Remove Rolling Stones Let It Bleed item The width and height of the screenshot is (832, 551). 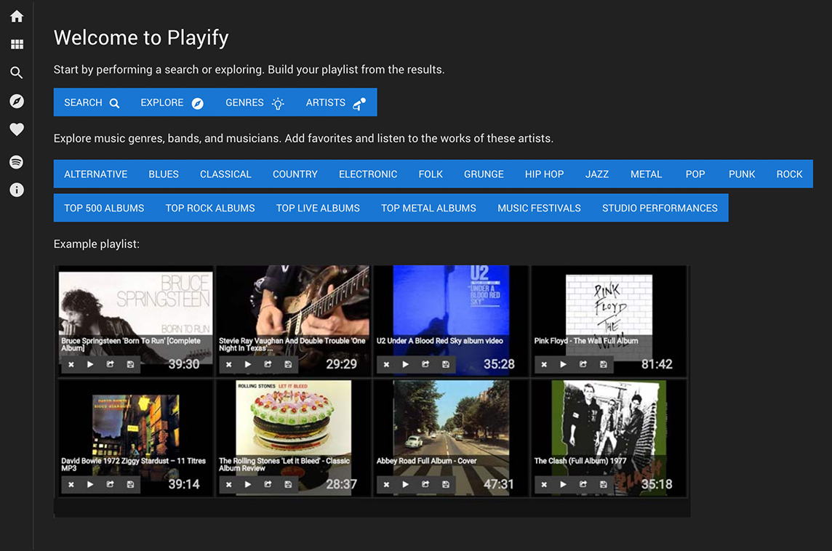pos(228,484)
